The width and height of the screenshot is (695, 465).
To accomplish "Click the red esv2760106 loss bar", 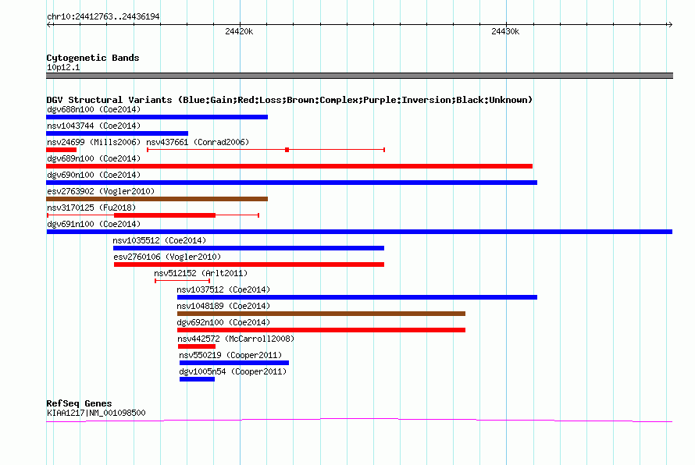I will pos(249,264).
